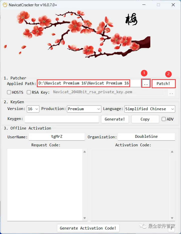Click the Patch! button
The image size is (181, 234).
click(x=163, y=84)
